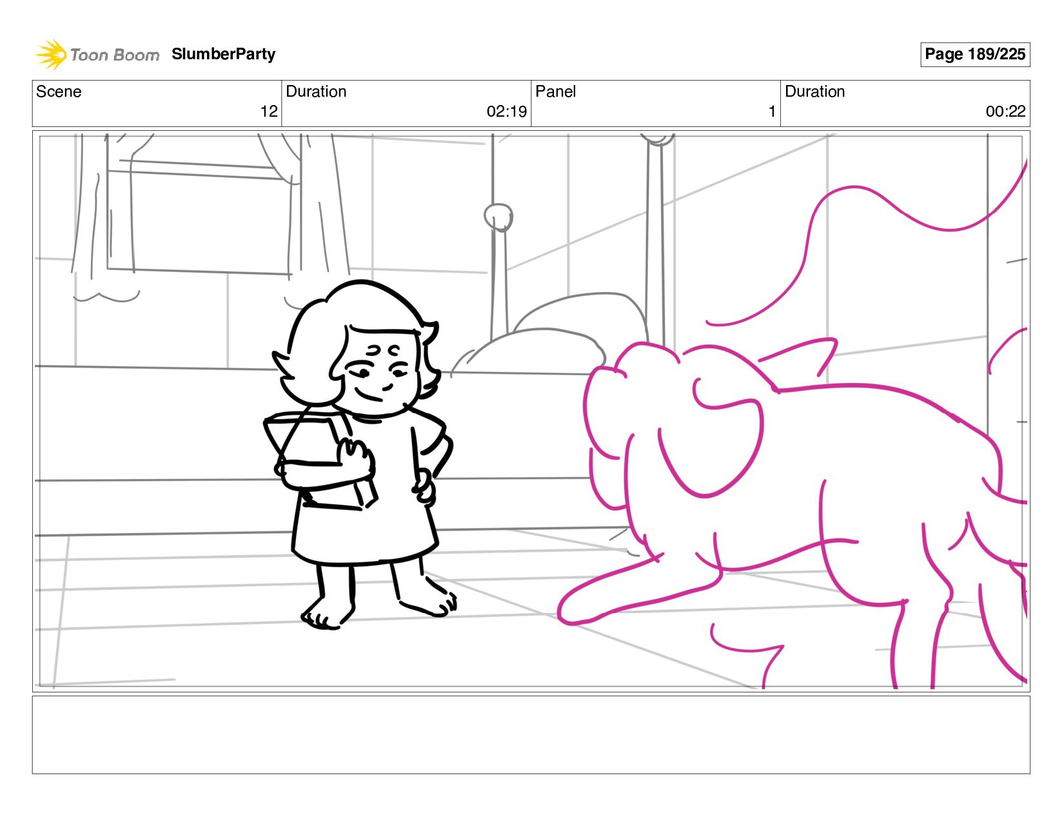Click the Toon Boom logo
Screen dimensions: 1064x822
(97, 54)
